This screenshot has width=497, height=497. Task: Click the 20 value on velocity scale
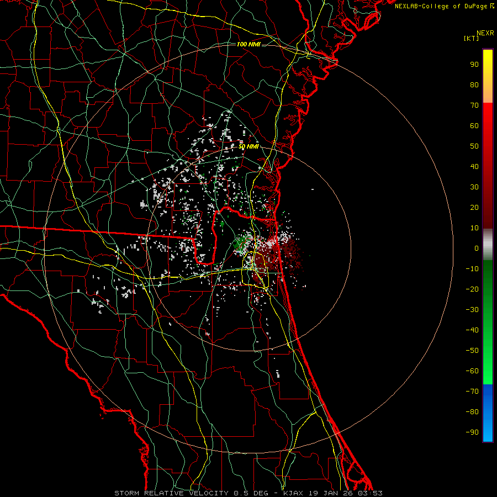(474, 208)
